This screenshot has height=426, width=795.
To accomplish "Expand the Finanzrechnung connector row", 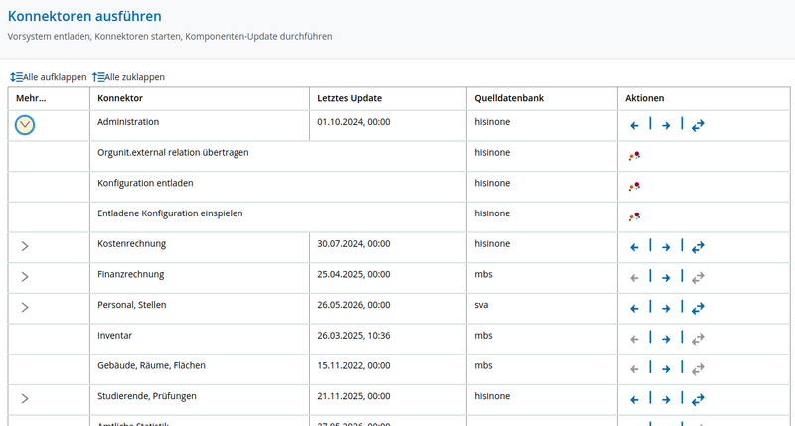I will click(24, 277).
